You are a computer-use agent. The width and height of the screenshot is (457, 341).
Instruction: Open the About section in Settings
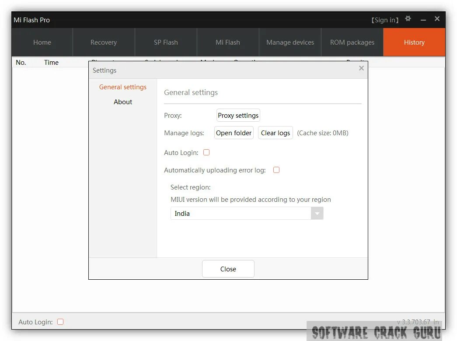(123, 102)
